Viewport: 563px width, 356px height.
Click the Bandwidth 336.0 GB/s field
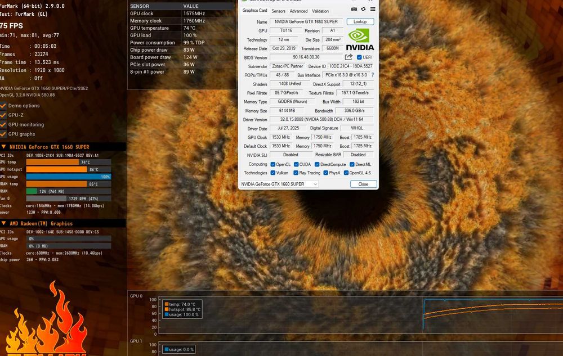click(x=354, y=110)
